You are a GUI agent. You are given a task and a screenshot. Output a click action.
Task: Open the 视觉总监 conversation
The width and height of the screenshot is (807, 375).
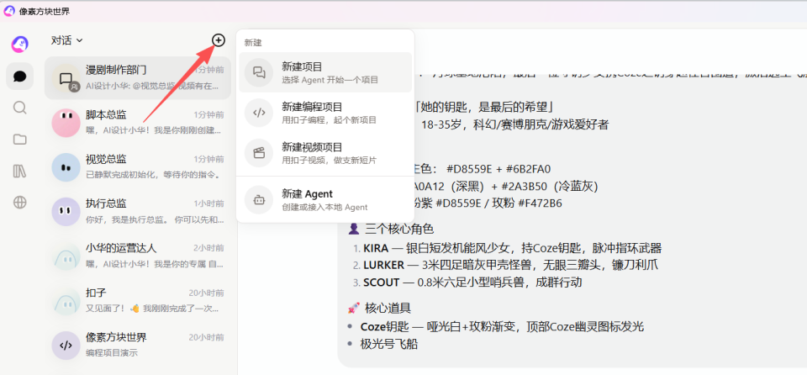point(138,166)
